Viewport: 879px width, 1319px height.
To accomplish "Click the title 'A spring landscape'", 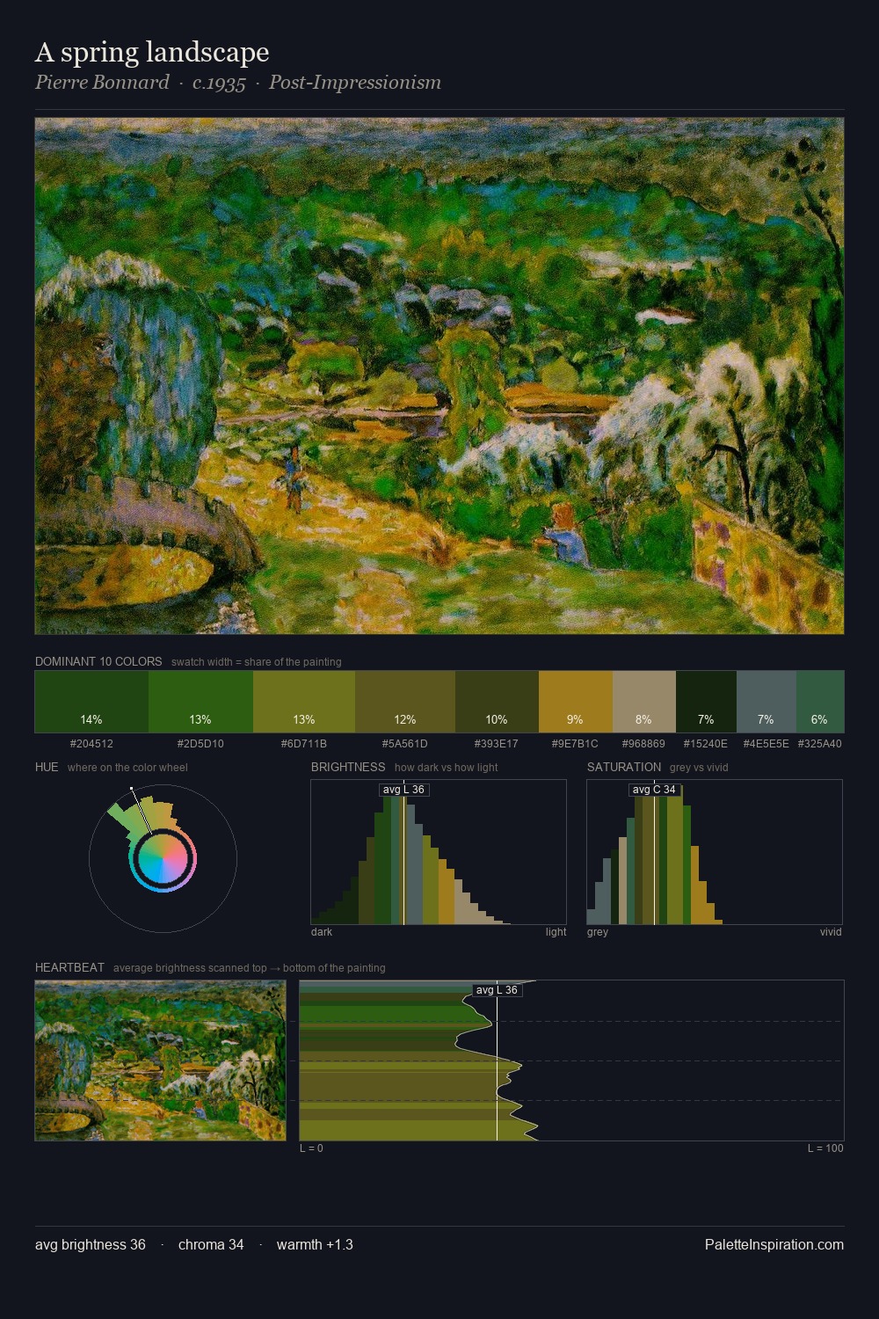I will click(x=152, y=52).
